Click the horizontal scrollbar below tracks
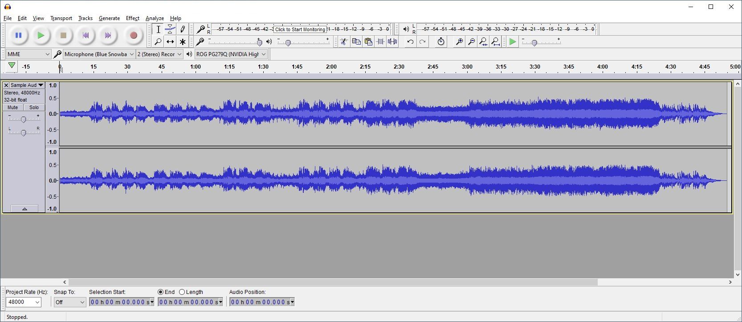Screen dimensions: 742x322 click(333, 282)
